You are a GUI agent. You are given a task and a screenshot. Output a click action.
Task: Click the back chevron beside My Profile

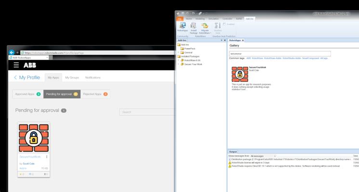coord(15,77)
